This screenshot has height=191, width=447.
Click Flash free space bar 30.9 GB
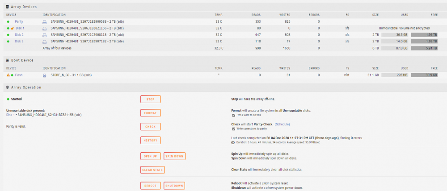pyautogui.click(x=425, y=75)
